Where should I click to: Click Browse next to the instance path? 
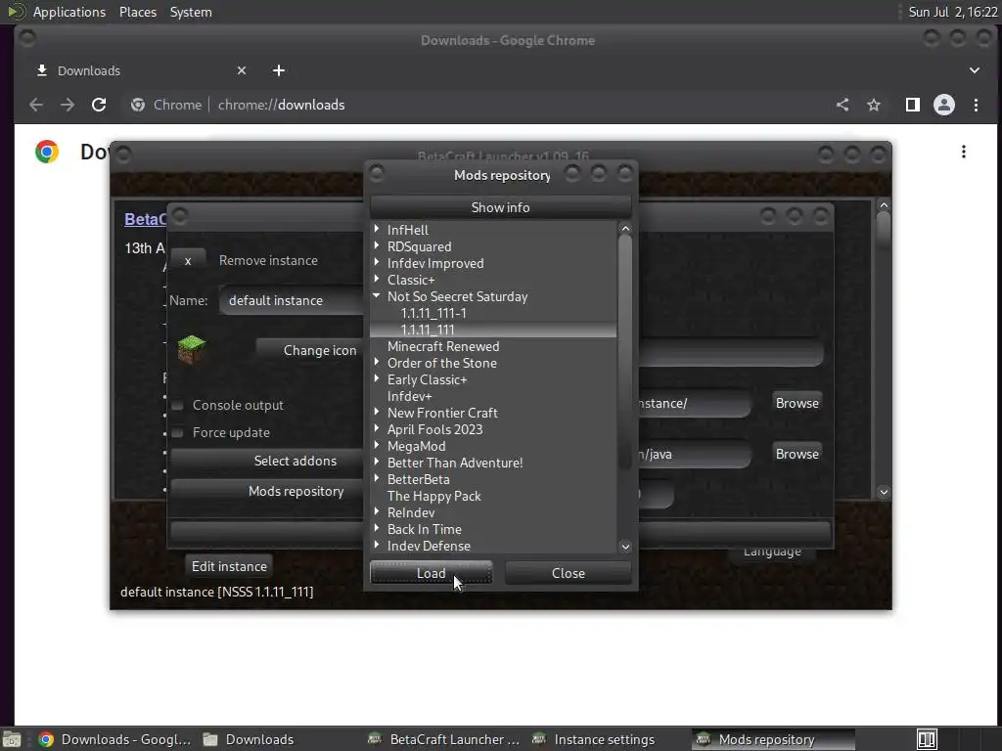pos(797,403)
